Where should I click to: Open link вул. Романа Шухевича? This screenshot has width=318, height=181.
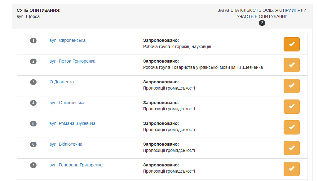pos(72,124)
